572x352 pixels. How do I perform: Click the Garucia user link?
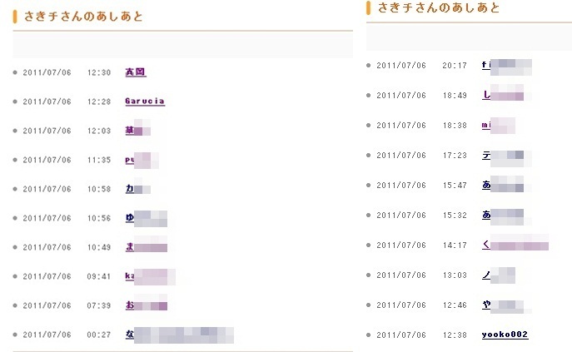(x=144, y=102)
